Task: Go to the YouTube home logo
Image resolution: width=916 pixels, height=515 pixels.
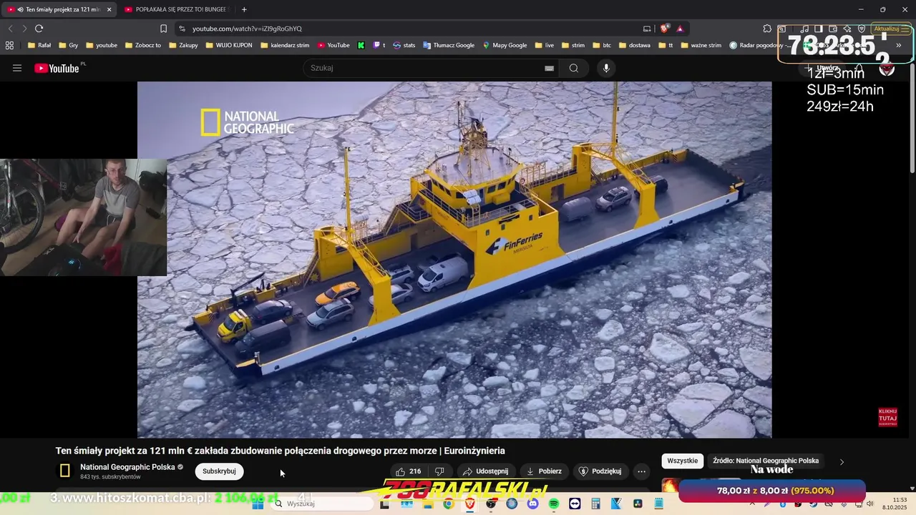Action: 57,68
